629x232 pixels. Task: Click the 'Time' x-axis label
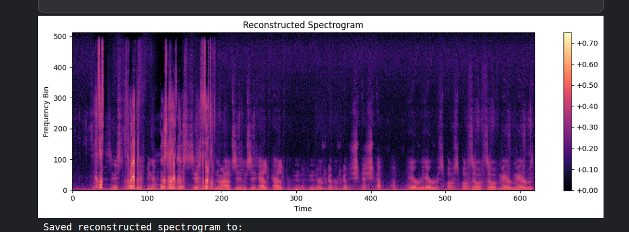[303, 209]
